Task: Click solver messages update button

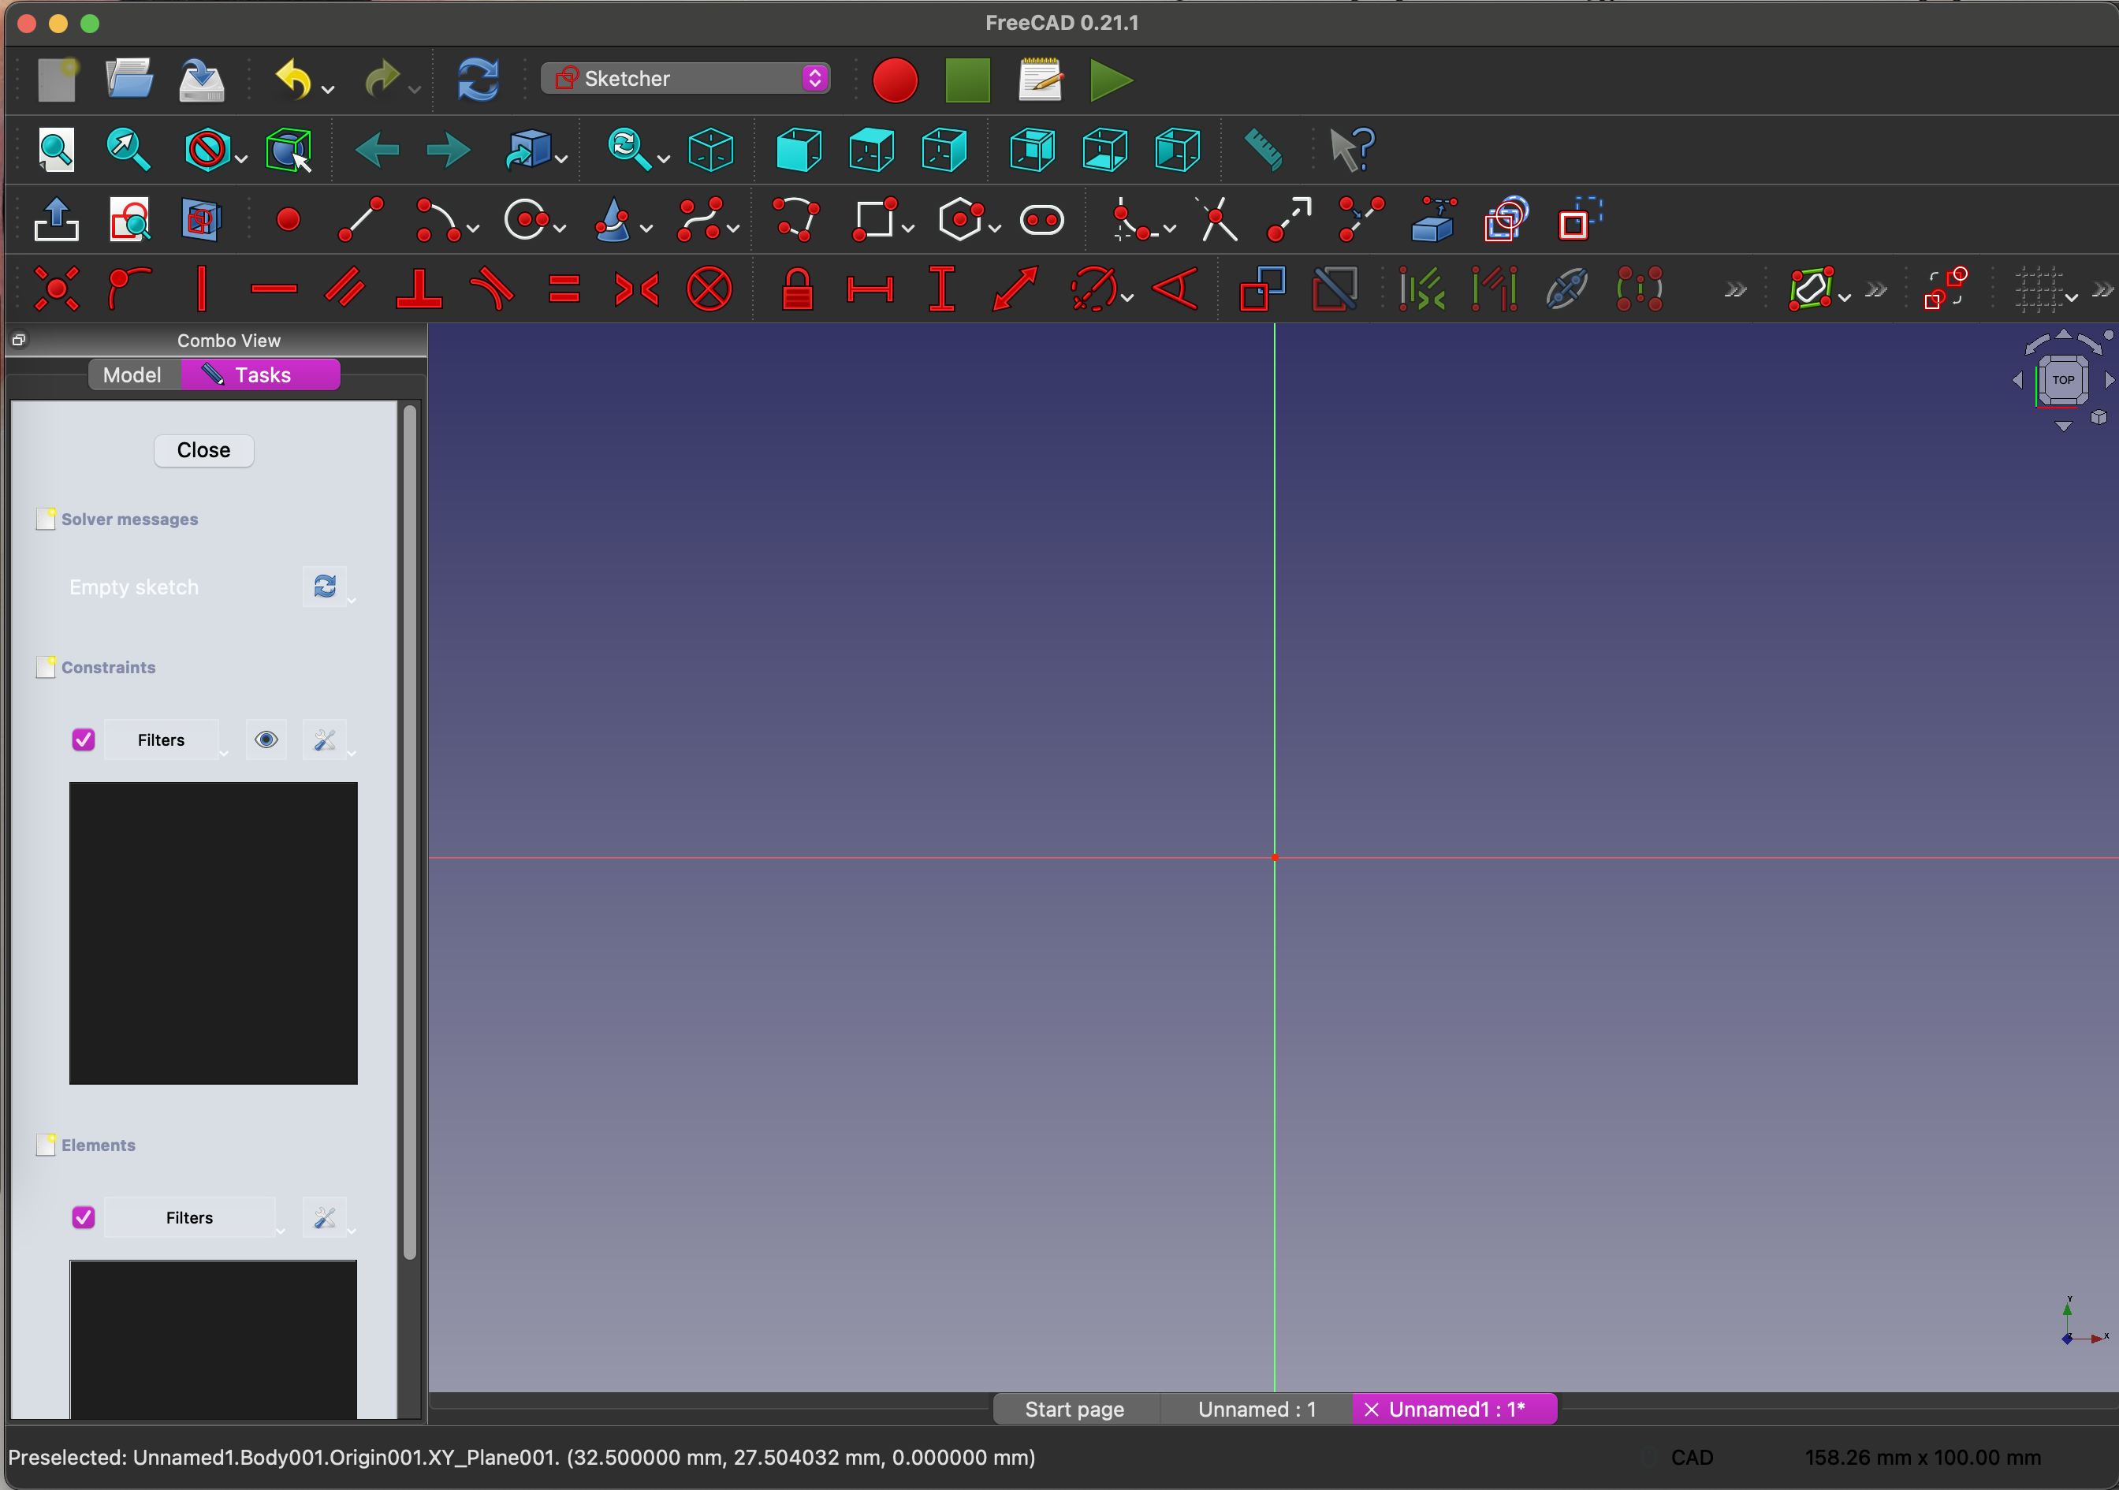Action: 324,587
